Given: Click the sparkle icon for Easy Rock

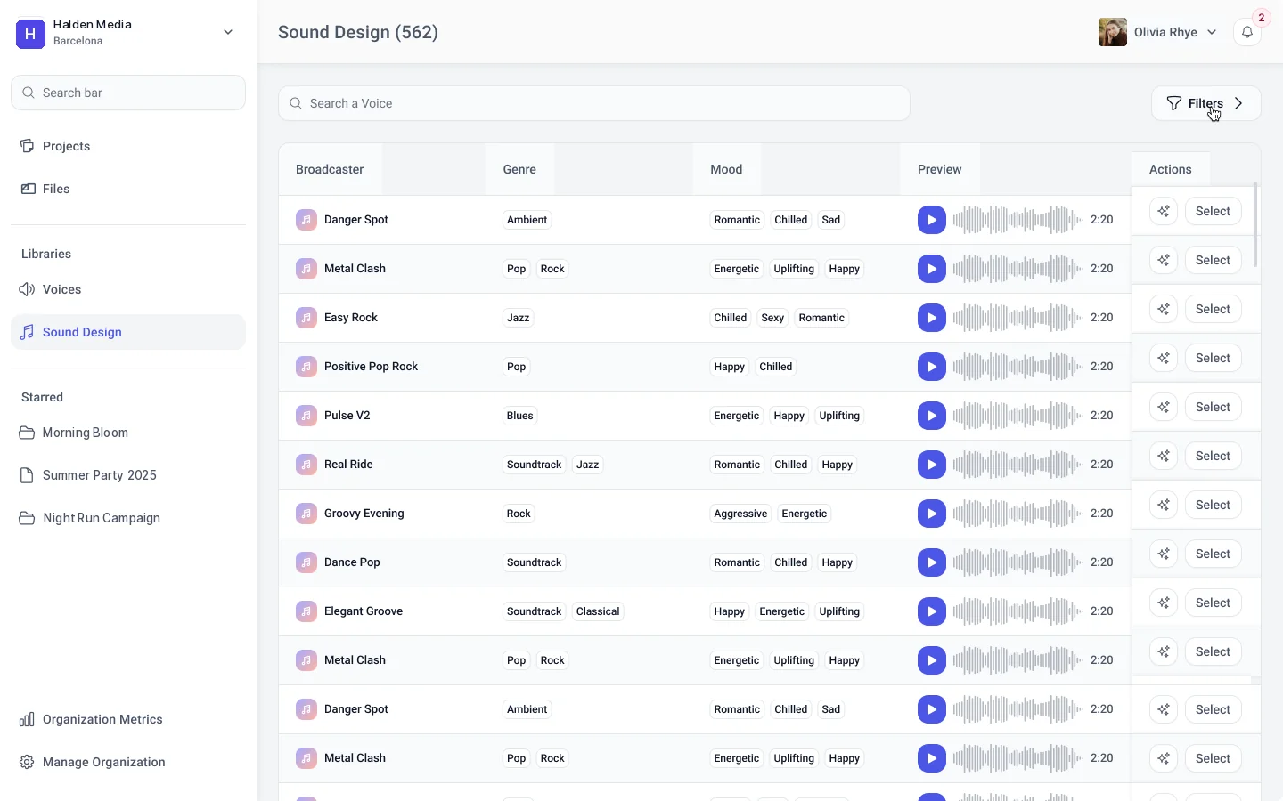Looking at the screenshot, I should click(x=1164, y=309).
